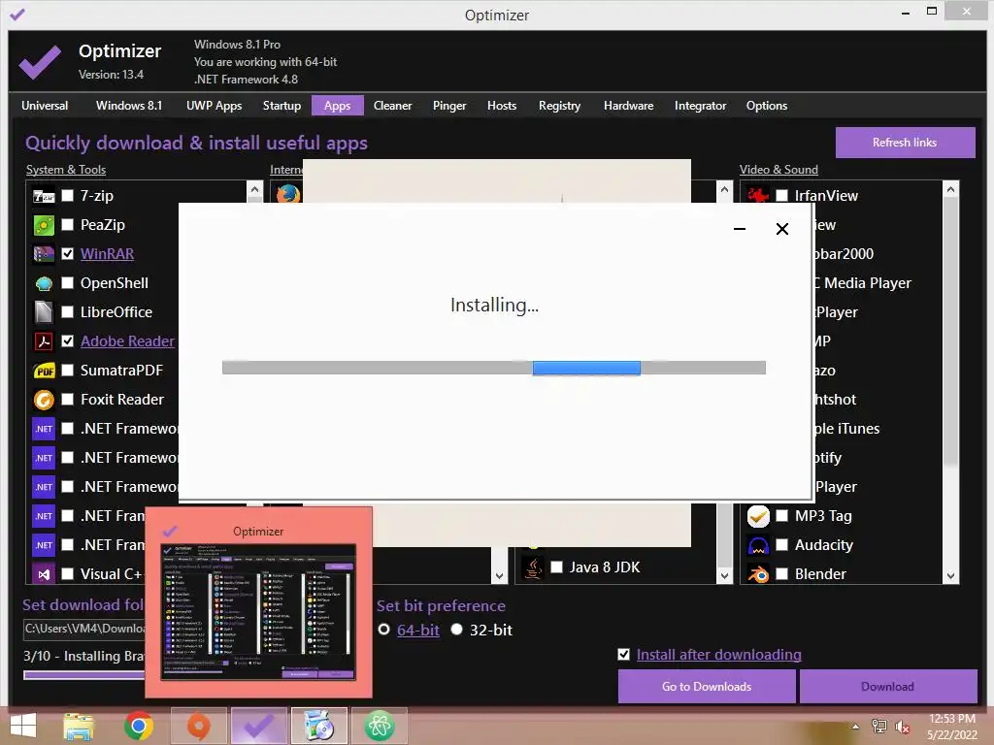Click the Refresh links button
This screenshot has width=994, height=745.
tap(905, 143)
